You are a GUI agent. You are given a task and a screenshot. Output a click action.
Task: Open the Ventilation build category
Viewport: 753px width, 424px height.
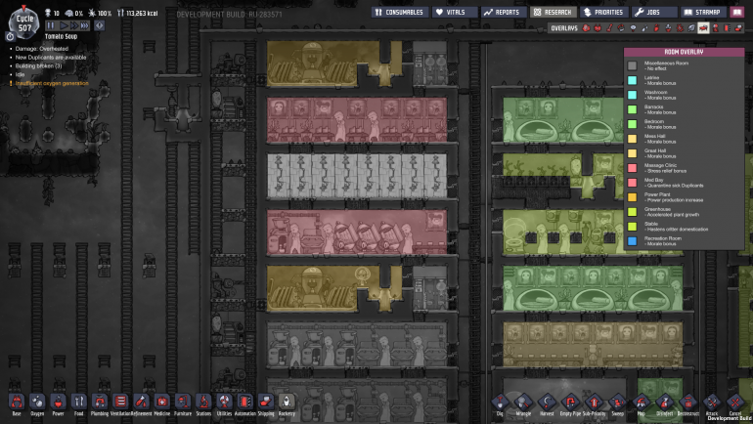click(120, 402)
